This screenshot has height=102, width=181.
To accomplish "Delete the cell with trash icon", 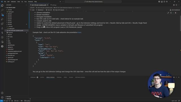I will point(176,13).
